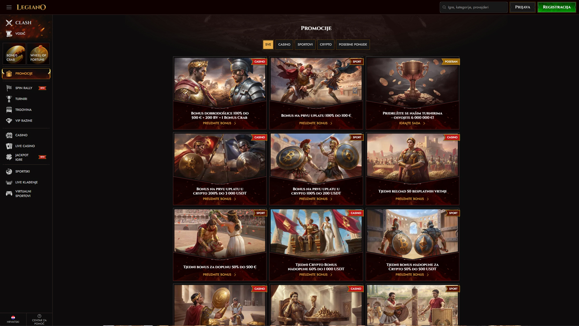Open Live Casino cards icon

[x=9, y=146]
